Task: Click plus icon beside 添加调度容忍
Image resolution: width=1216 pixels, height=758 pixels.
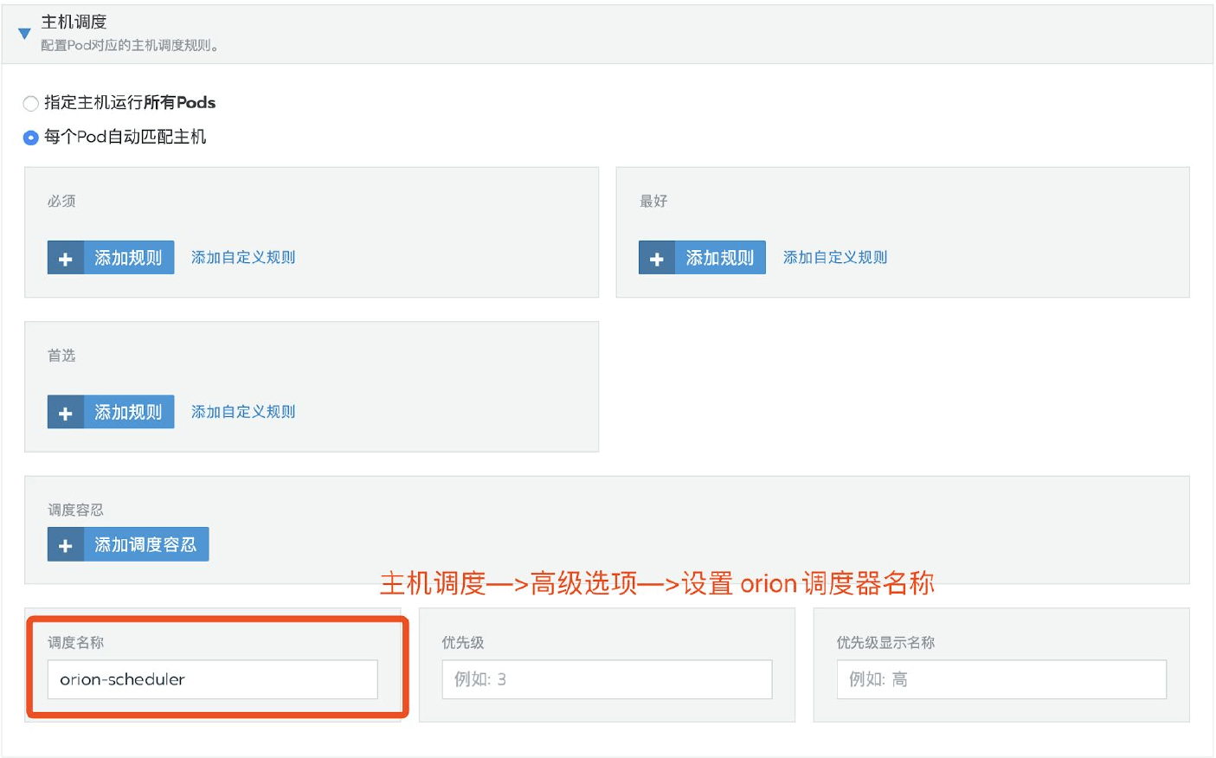Action: (66, 545)
